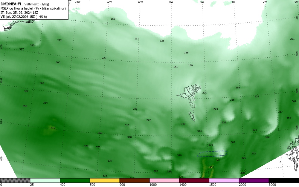Click the dark green 400–500 legend swatch

point(75,180)
